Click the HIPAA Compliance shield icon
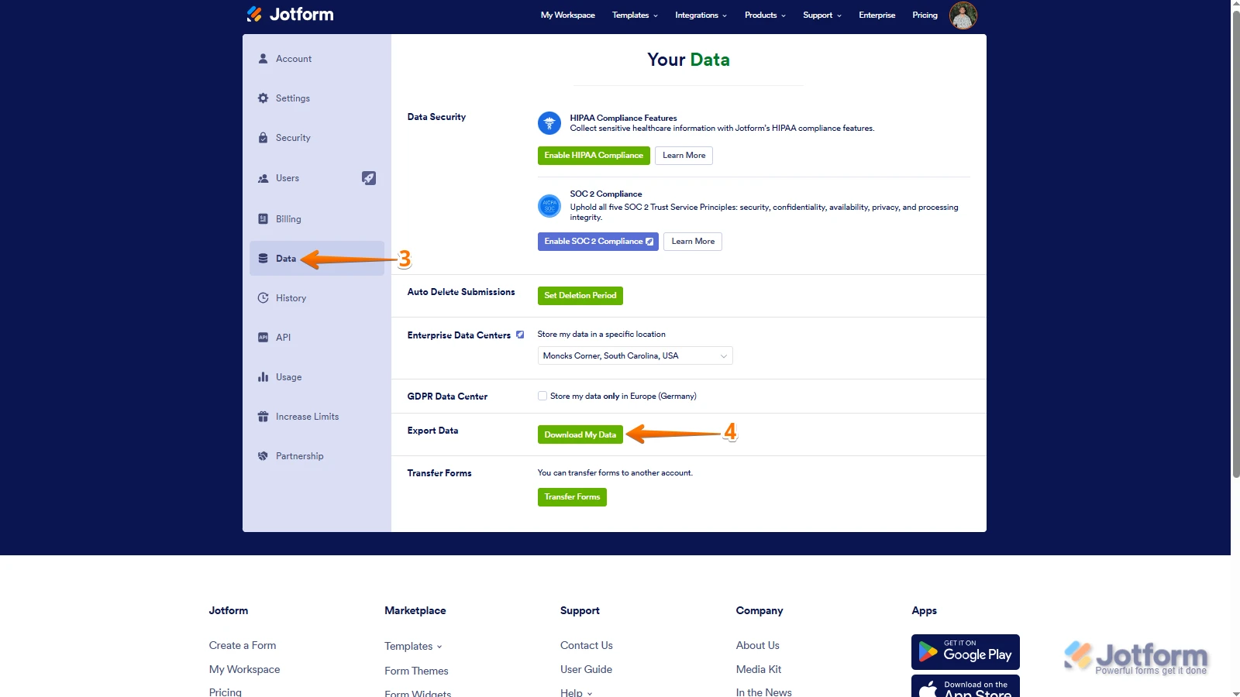The image size is (1240, 697). (x=549, y=123)
